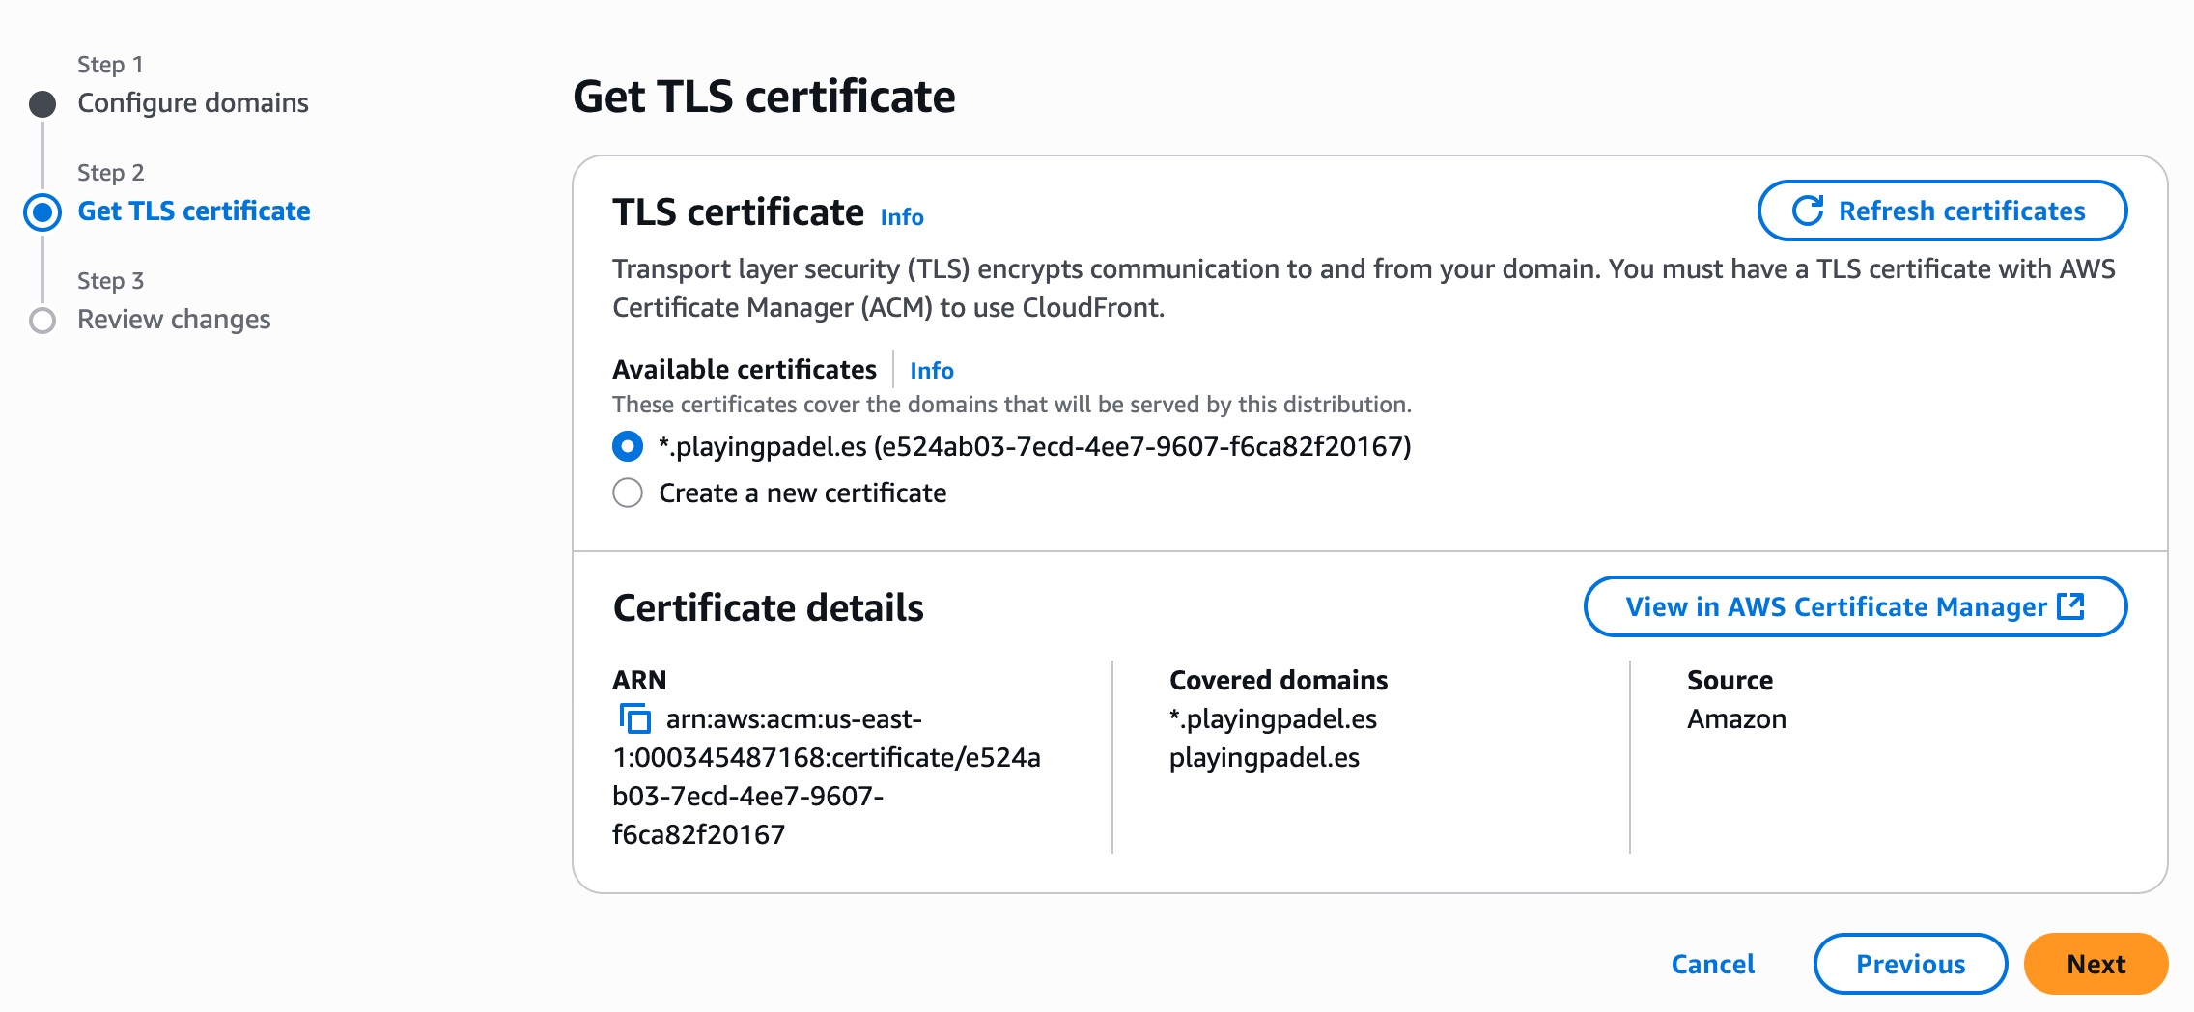Viewport: 2194px width, 1012px height.
Task: Choose the Create a new certificate radio button
Action: [x=628, y=492]
